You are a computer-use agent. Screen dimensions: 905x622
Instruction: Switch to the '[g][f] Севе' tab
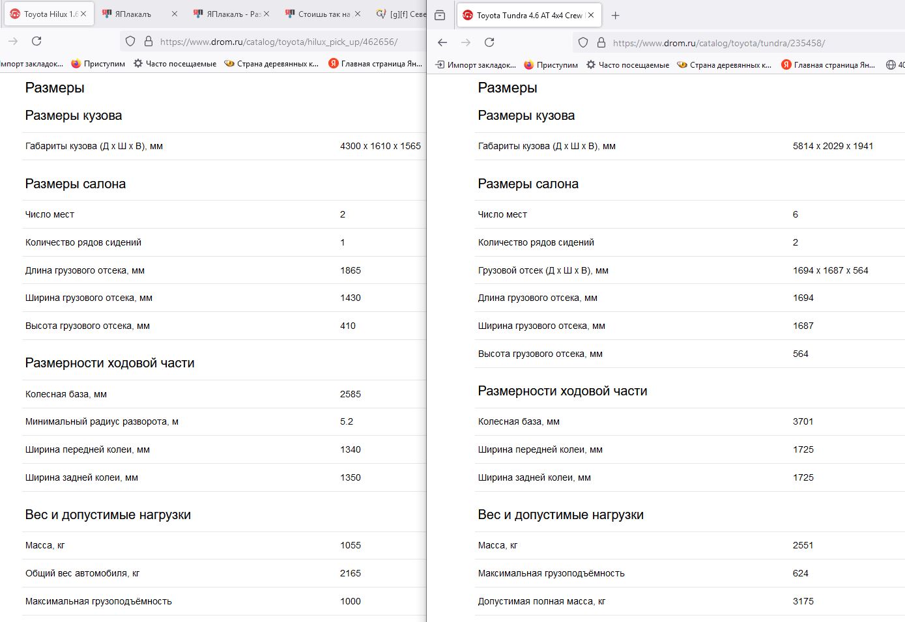[x=401, y=14]
